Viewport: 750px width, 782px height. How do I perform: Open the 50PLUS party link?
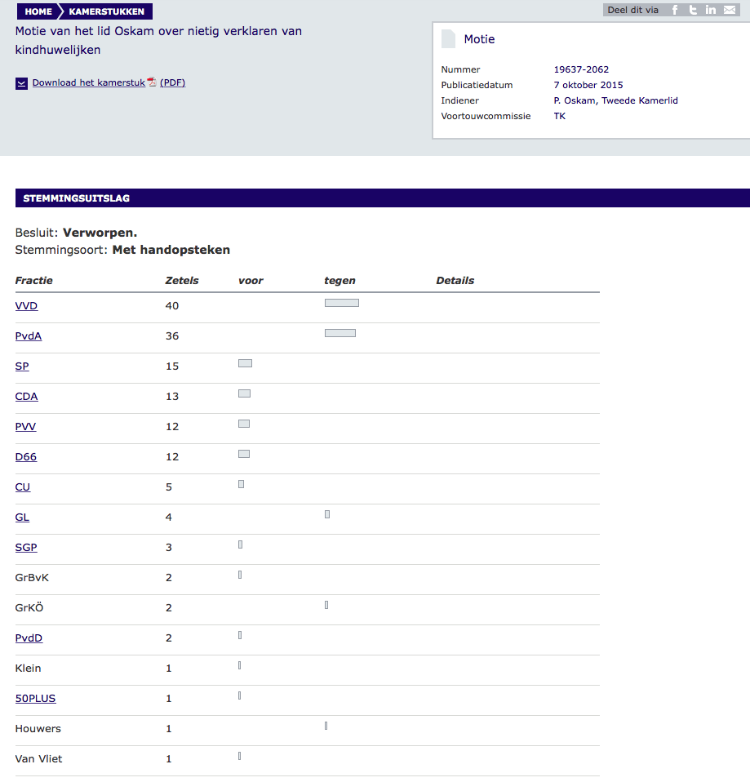tap(36, 699)
